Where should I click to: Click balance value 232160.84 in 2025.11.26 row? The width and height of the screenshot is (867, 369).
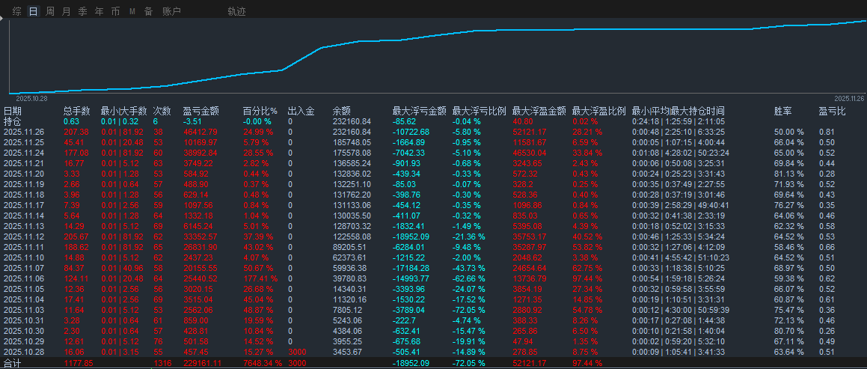pyautogui.click(x=352, y=132)
